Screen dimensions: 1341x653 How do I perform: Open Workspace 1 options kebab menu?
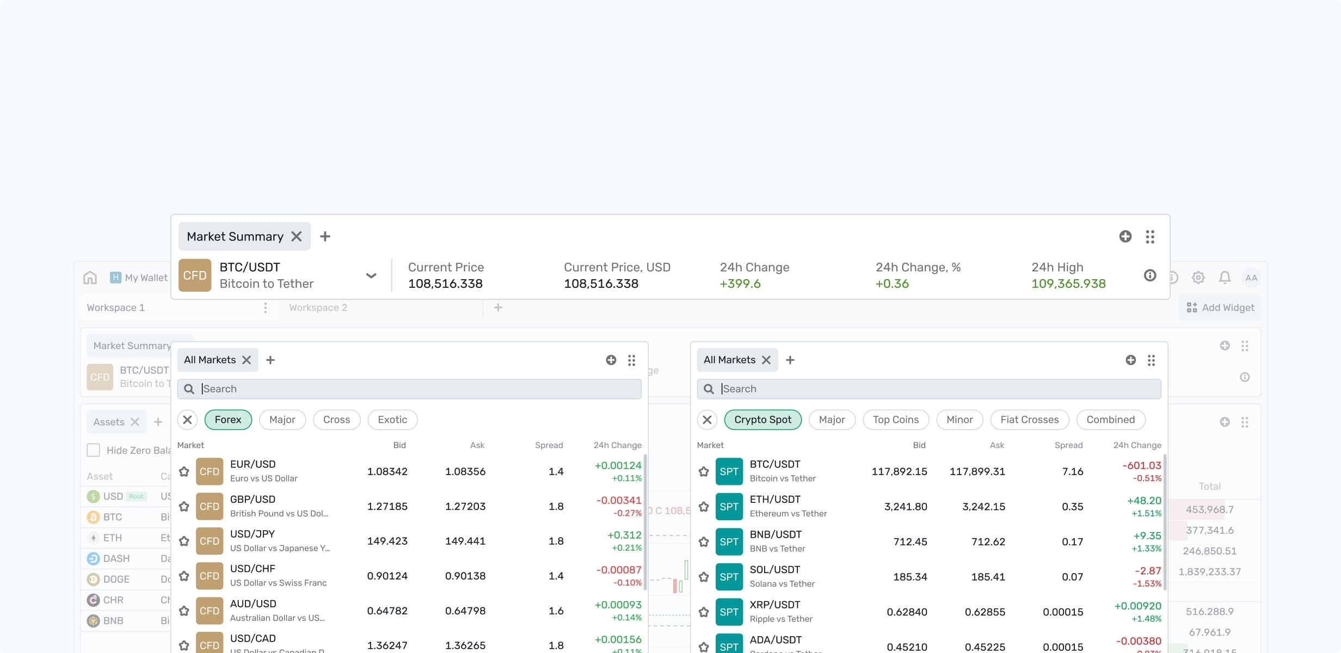(x=266, y=307)
